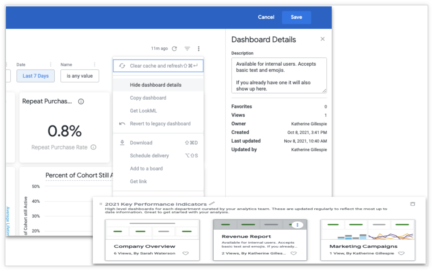Open the Date filter options menu
This screenshot has height=271, width=433.
50,64
